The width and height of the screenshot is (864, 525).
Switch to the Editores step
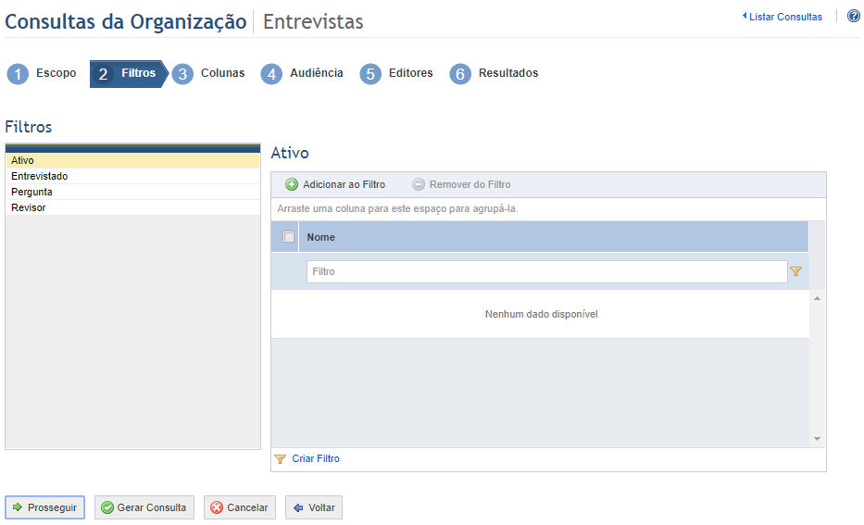[x=410, y=73]
